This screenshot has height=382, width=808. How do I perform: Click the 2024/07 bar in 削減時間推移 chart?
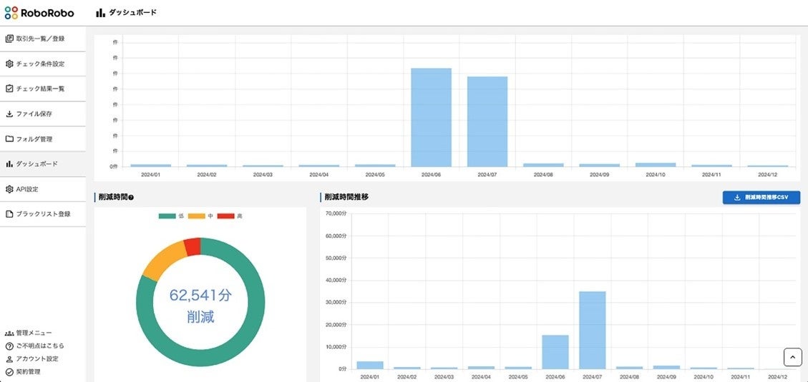(592, 330)
